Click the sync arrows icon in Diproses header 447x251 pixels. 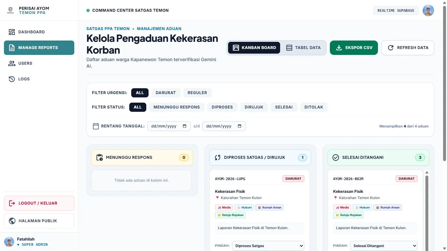coord(218,158)
